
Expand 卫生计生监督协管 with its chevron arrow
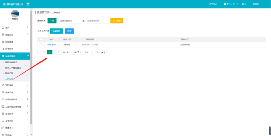28,106
